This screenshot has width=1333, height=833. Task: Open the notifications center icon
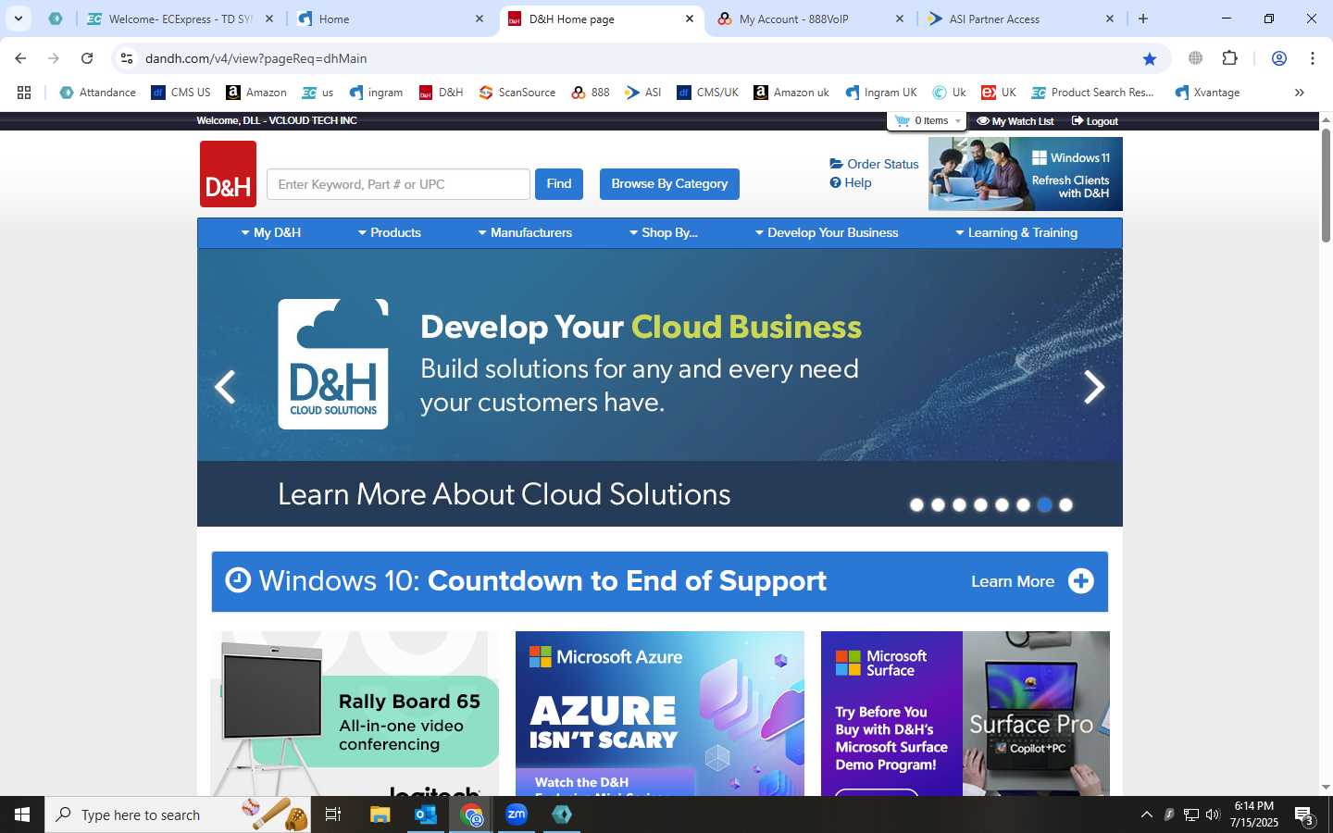[x=1304, y=815]
